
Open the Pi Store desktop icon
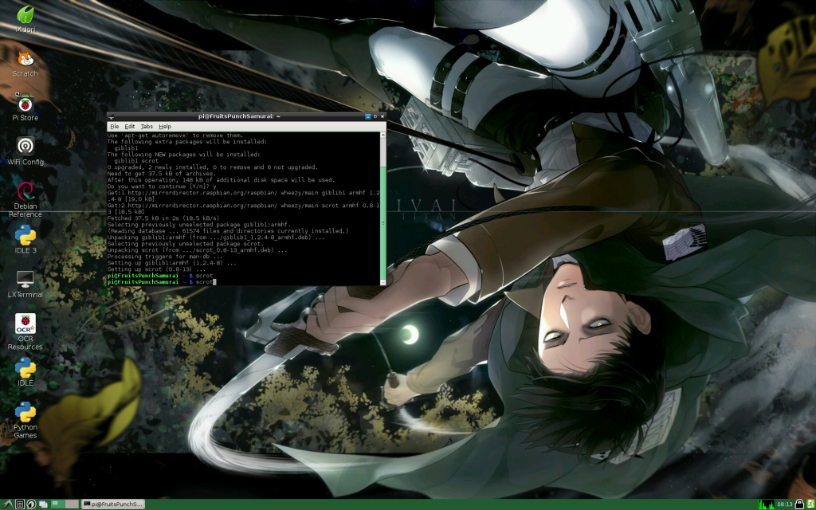25,108
